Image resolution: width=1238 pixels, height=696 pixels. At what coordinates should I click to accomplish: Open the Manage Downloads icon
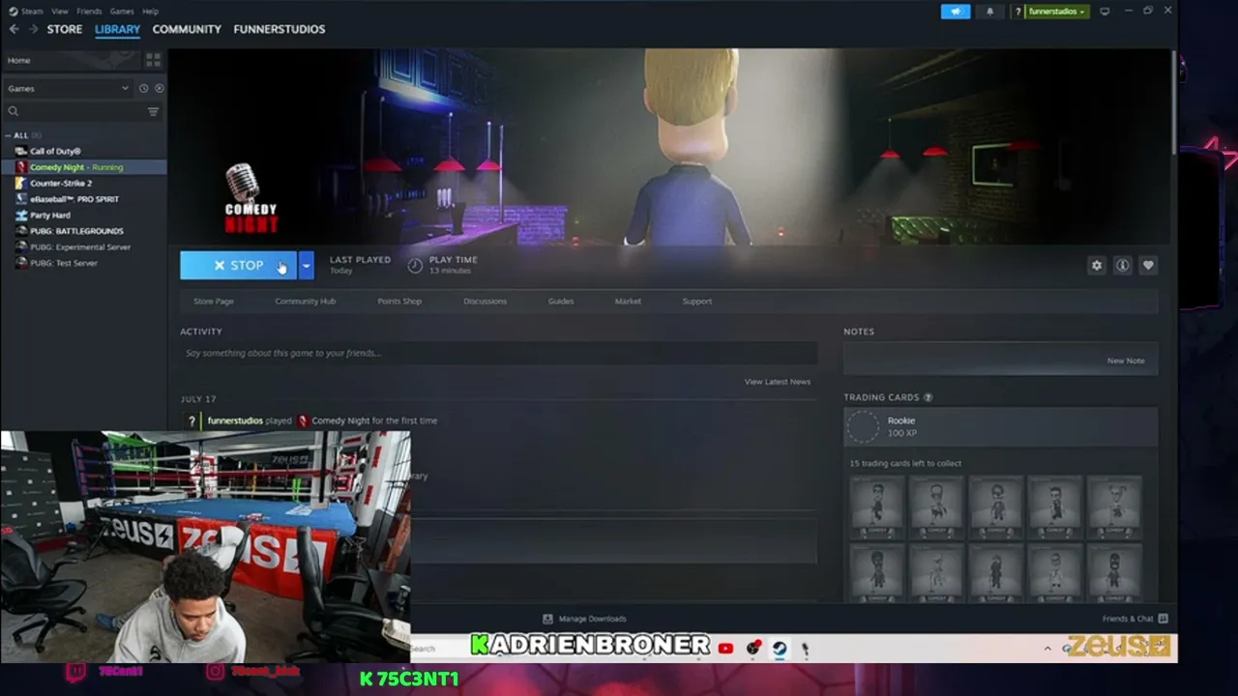tap(547, 619)
